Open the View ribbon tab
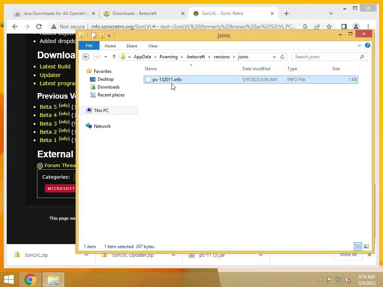Image resolution: width=383 pixels, height=287 pixels. pos(153,46)
